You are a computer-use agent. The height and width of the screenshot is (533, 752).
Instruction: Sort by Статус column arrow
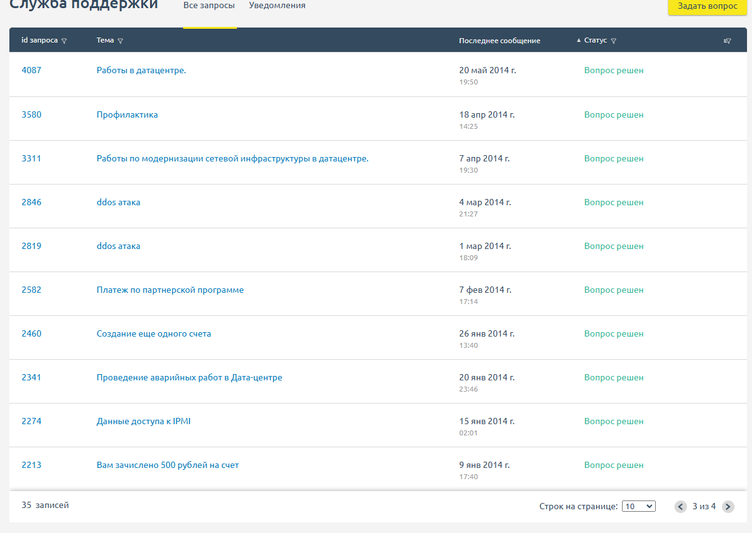(579, 40)
